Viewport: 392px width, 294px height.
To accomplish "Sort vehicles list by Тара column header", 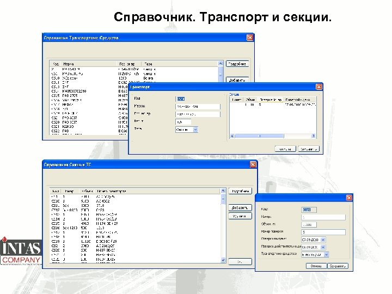I will pyautogui.click(x=180, y=64).
